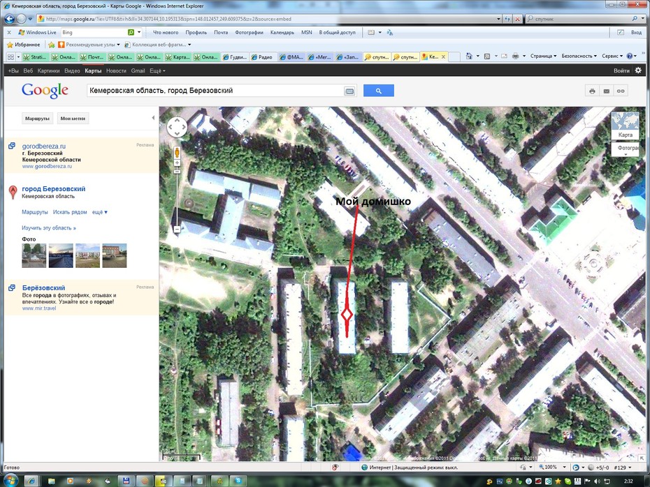Zoom in with the map plus button

coord(177,163)
